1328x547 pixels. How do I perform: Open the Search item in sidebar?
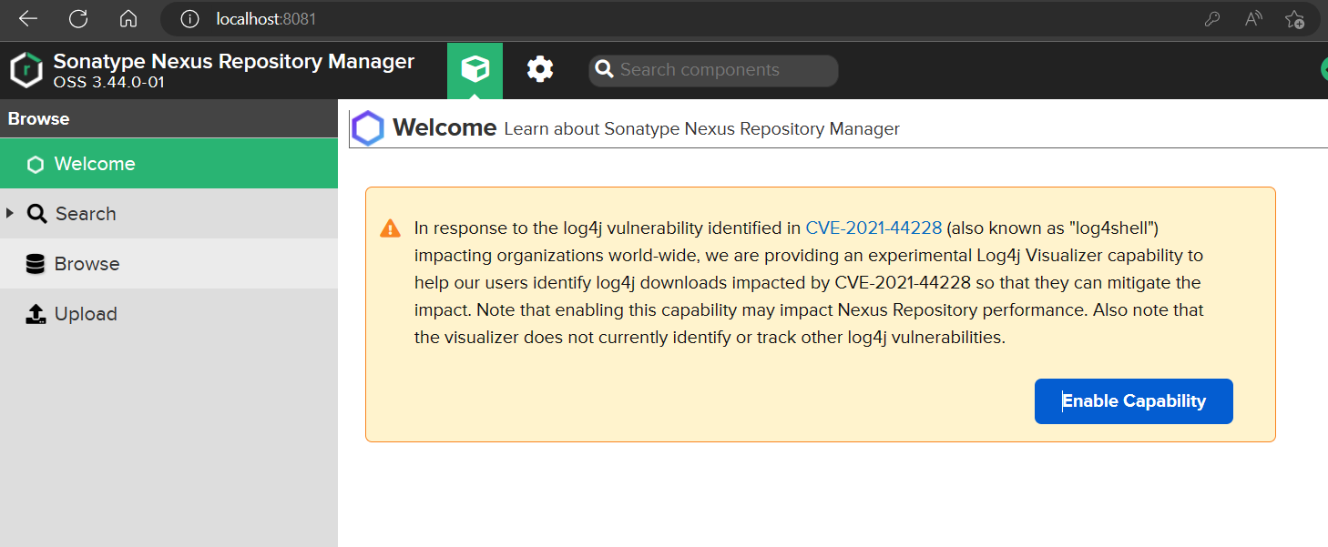(85, 214)
